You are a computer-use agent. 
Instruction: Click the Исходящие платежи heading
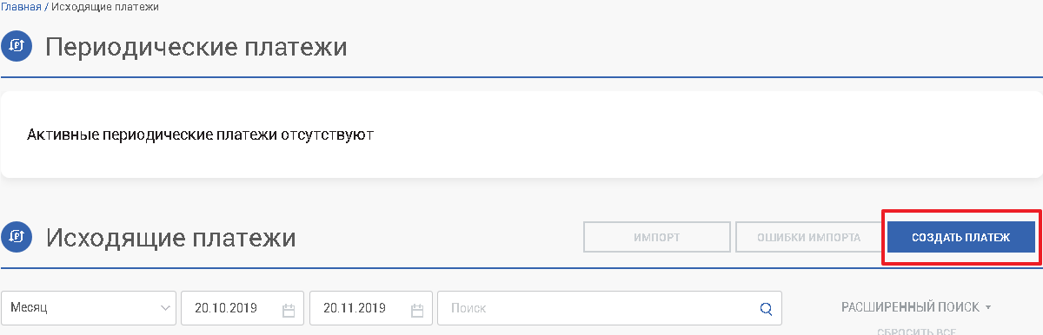[x=171, y=238]
